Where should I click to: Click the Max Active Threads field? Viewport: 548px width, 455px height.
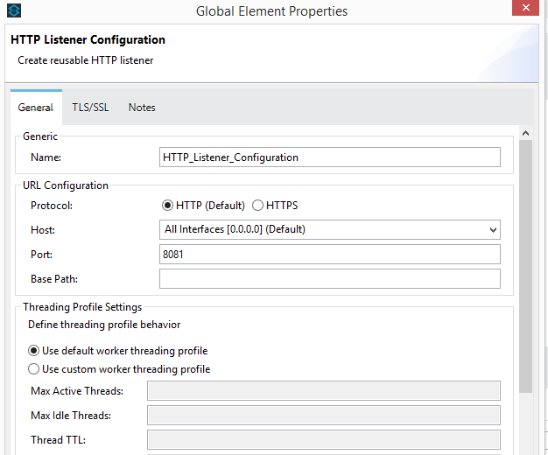click(x=323, y=391)
